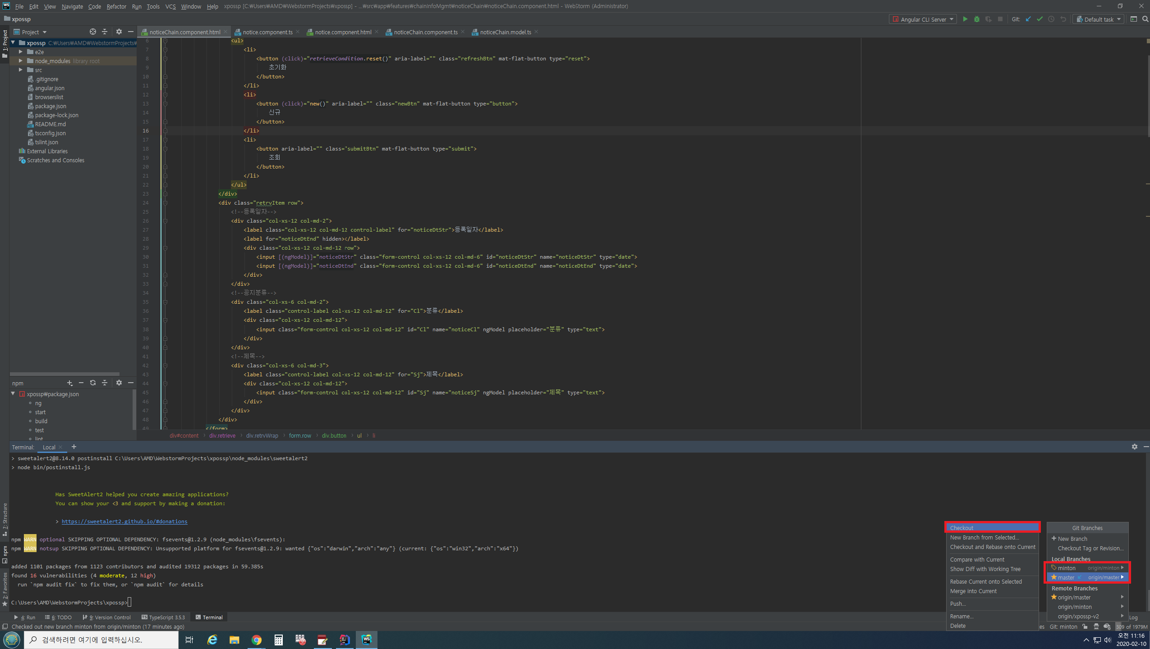Reload npm scripts with refresh icon
The width and height of the screenshot is (1150, 649).
[93, 383]
